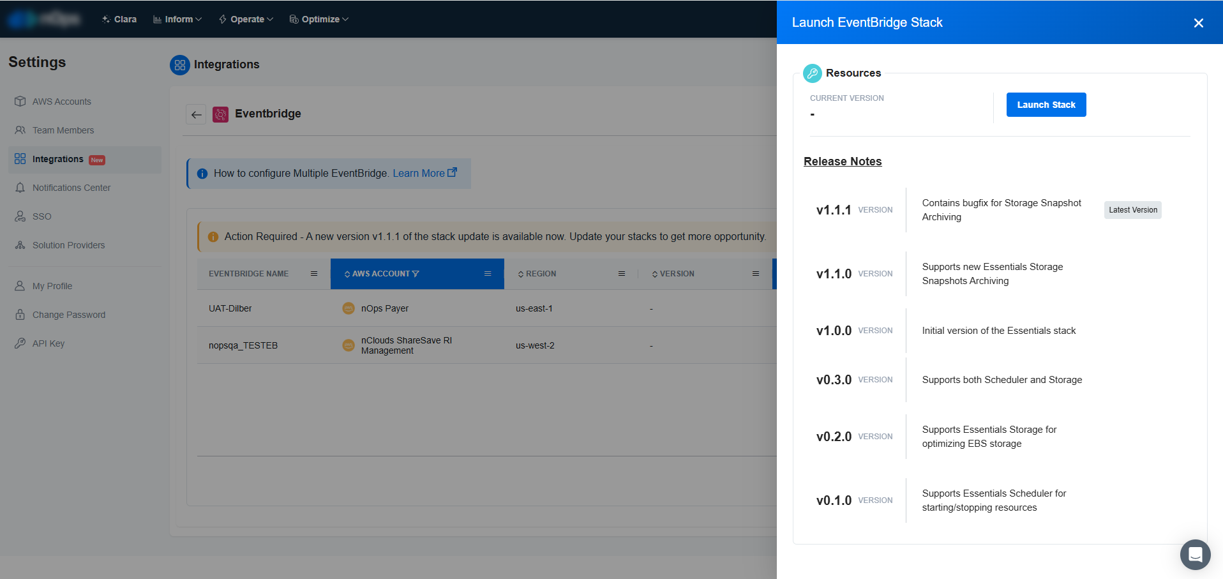Open the AWS Account column menu icon
1223x579 pixels.
[488, 274]
